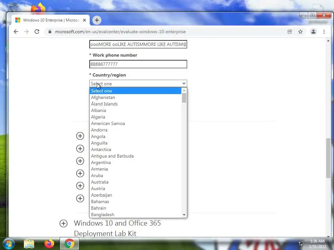Open the network tray icon
Image resolution: width=334 pixels, height=250 pixels.
point(301,243)
